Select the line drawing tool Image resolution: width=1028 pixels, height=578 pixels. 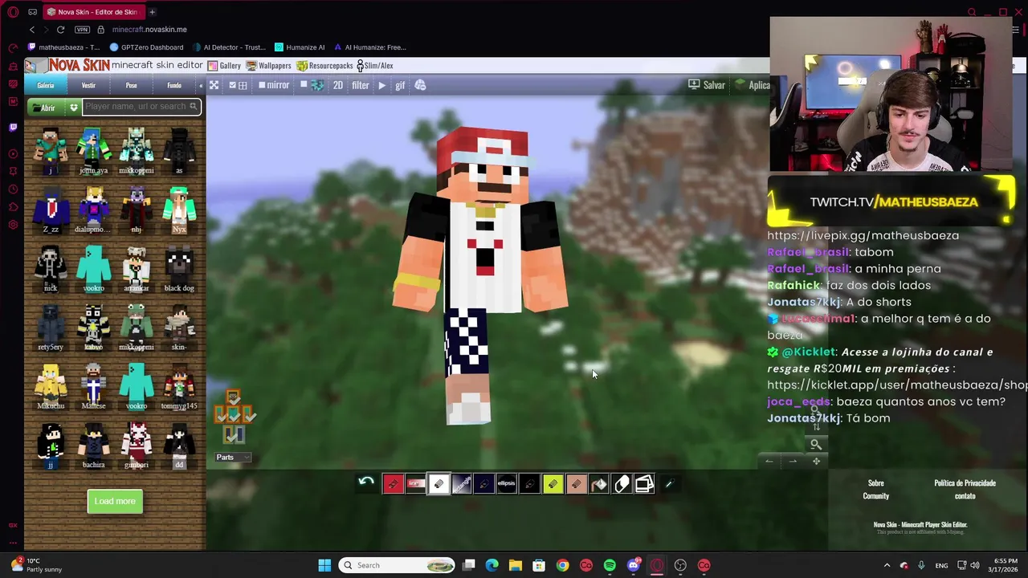tap(415, 484)
